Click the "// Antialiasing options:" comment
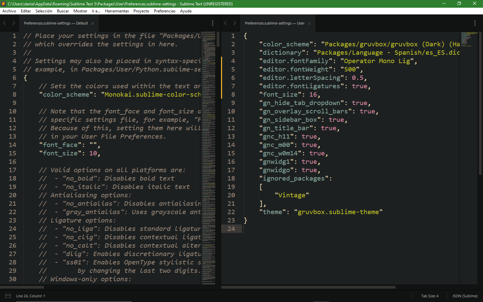The image size is (483, 302). [x=85, y=195]
